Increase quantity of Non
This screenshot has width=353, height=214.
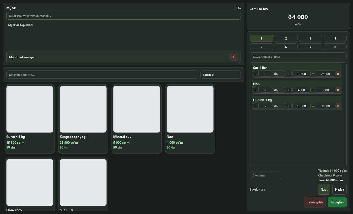[x=289, y=90]
